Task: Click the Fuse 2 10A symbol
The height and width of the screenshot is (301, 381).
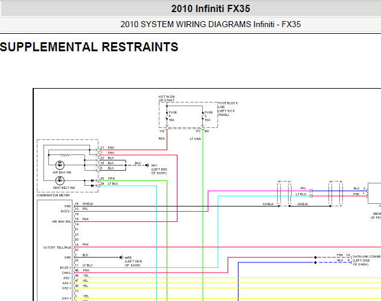Action: point(203,116)
